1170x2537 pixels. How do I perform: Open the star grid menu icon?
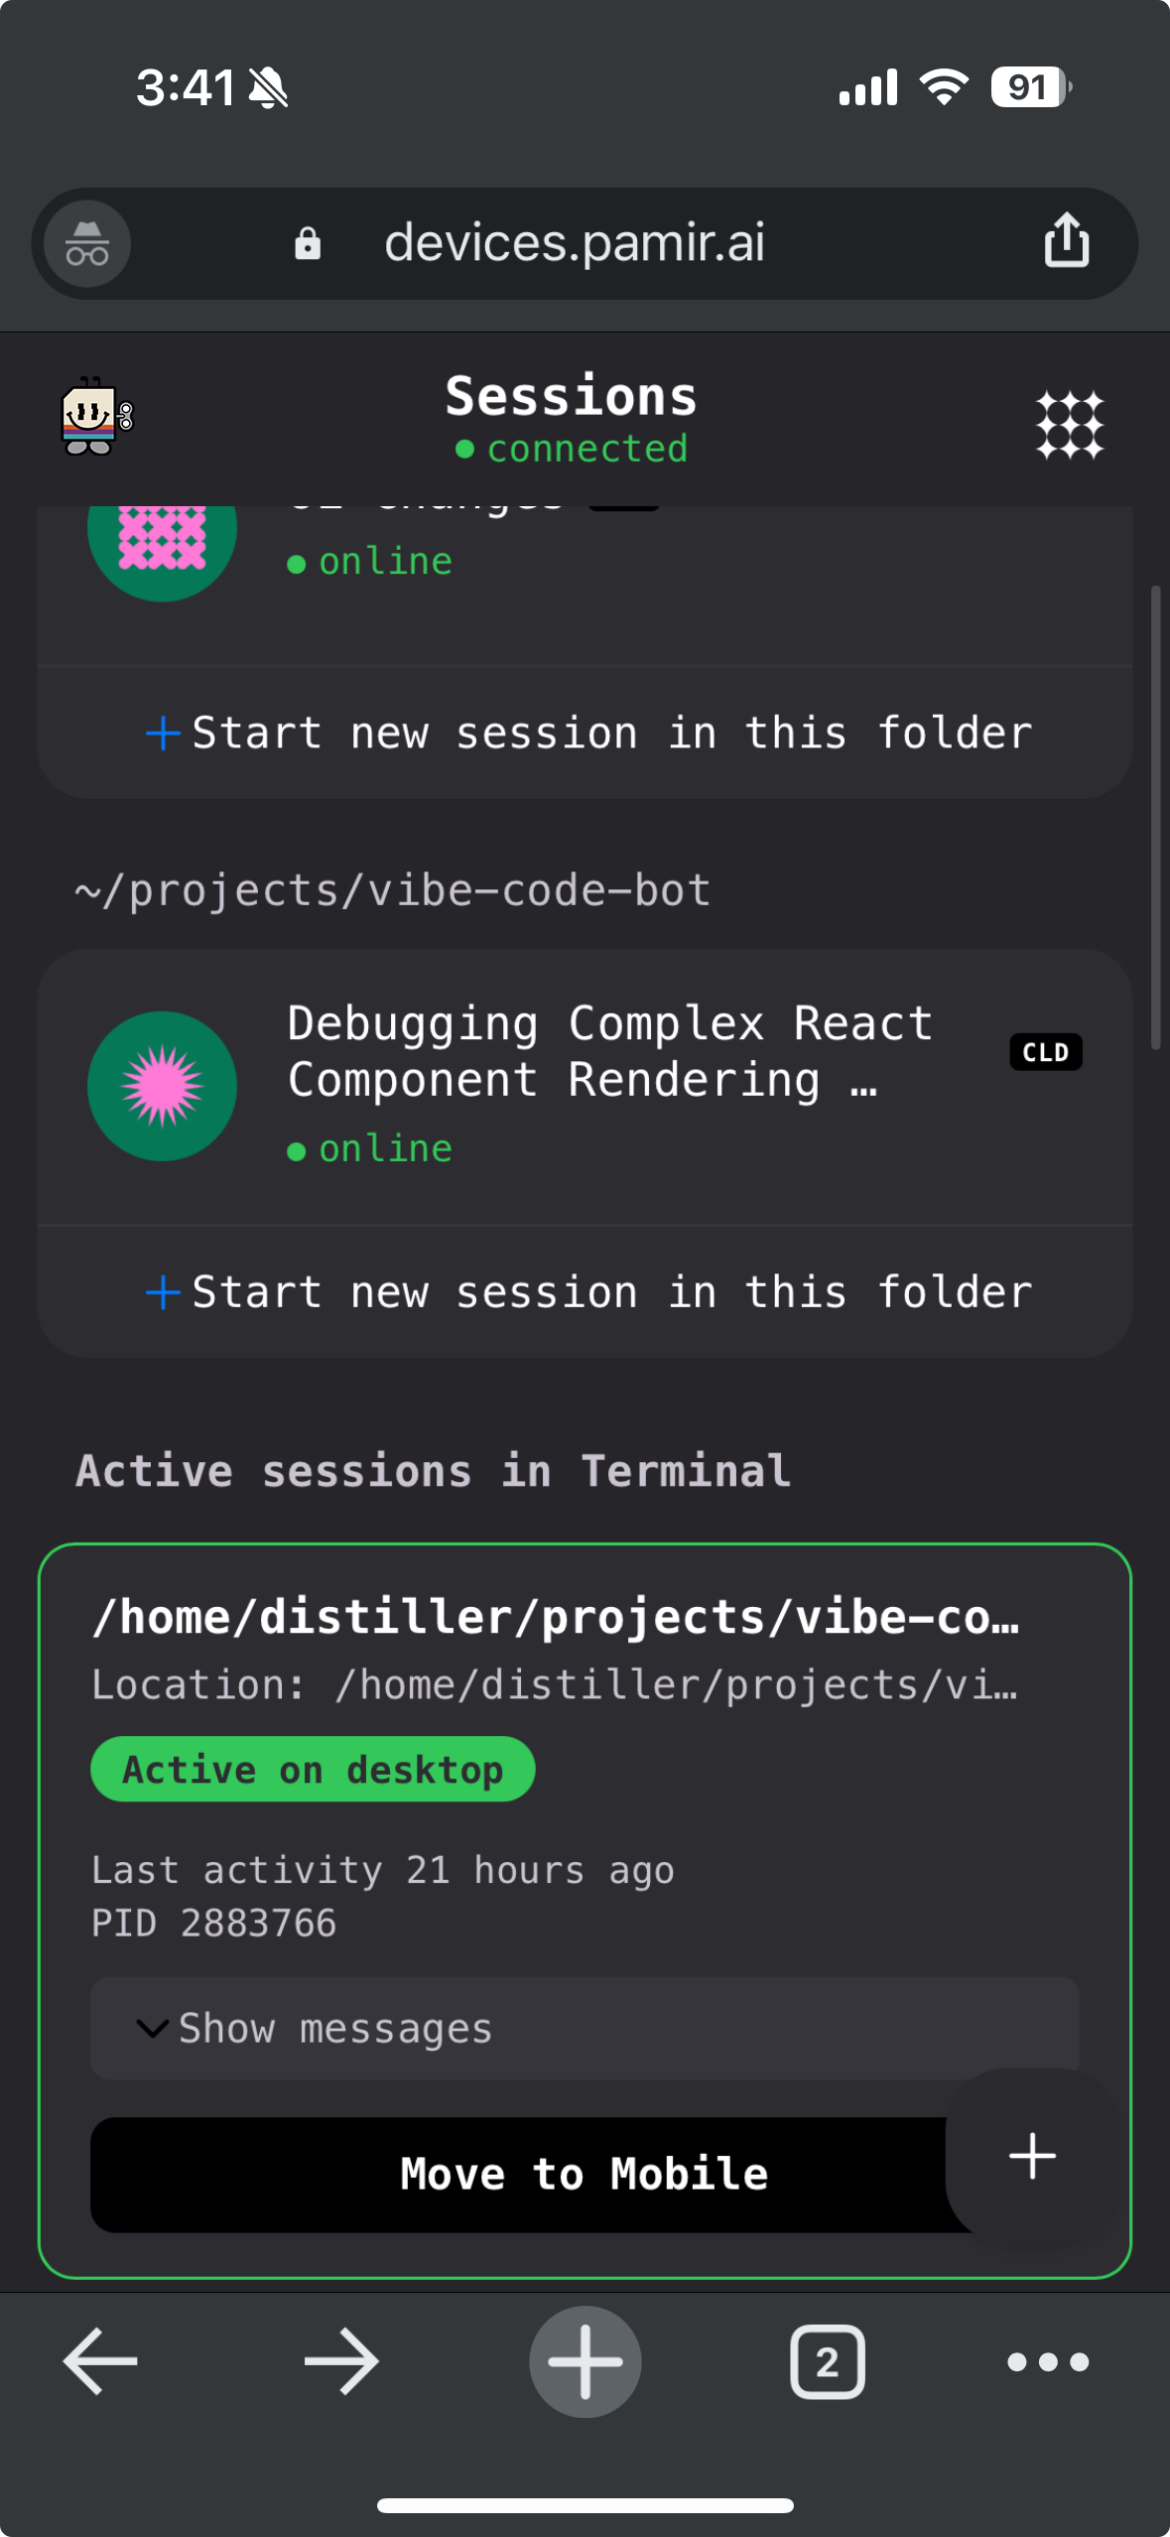point(1069,425)
